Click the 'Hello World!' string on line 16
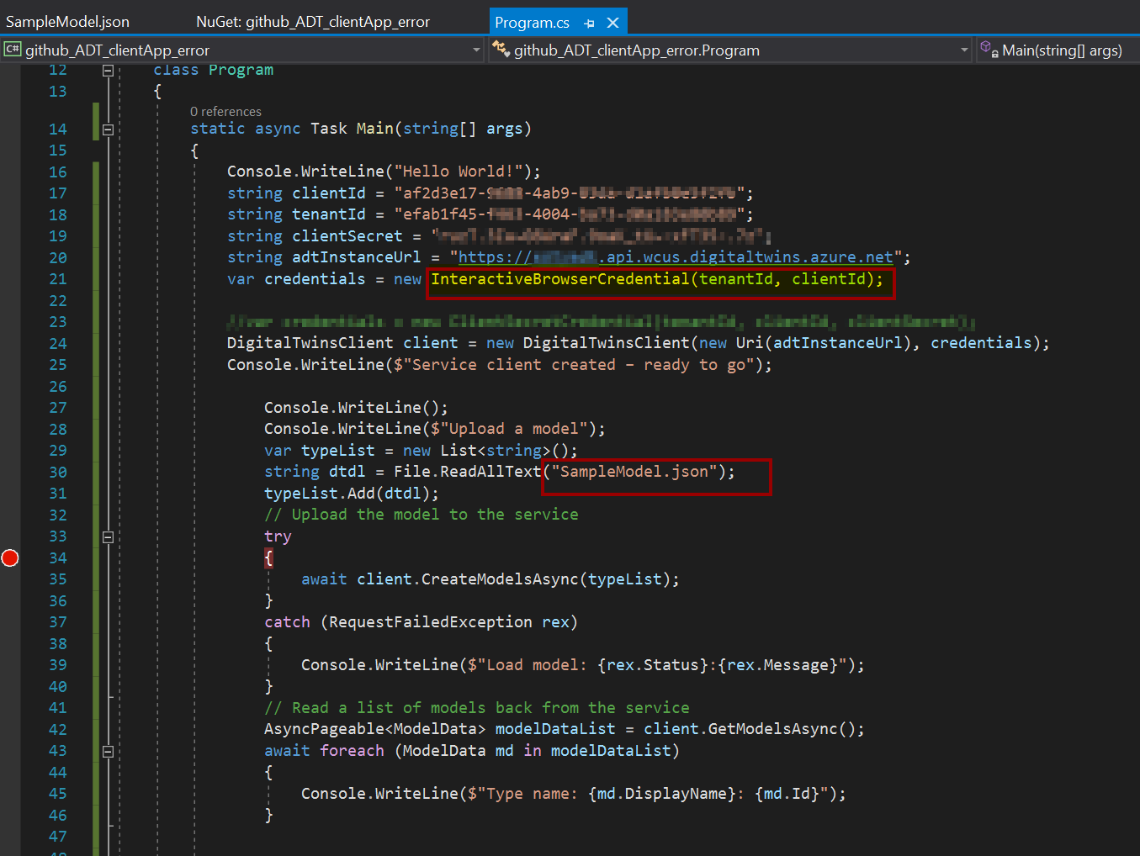This screenshot has width=1140, height=856. pos(459,172)
